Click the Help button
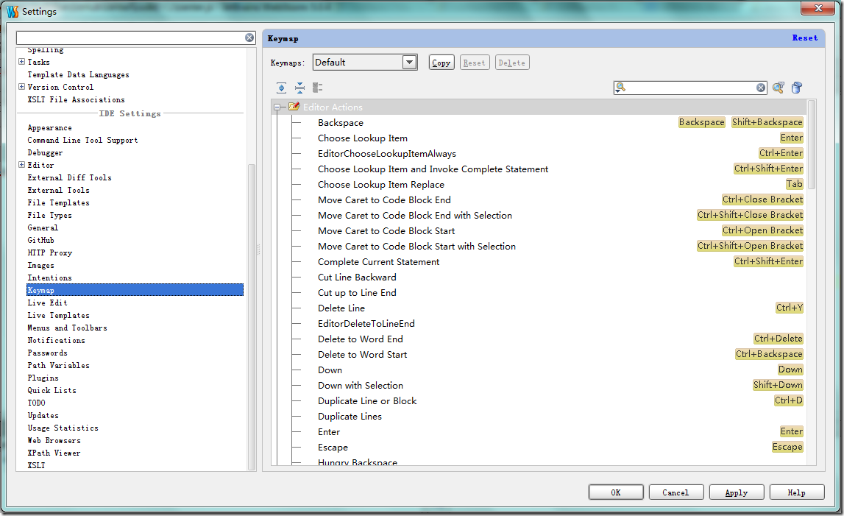Viewport: 844px width, 516px height. [797, 492]
